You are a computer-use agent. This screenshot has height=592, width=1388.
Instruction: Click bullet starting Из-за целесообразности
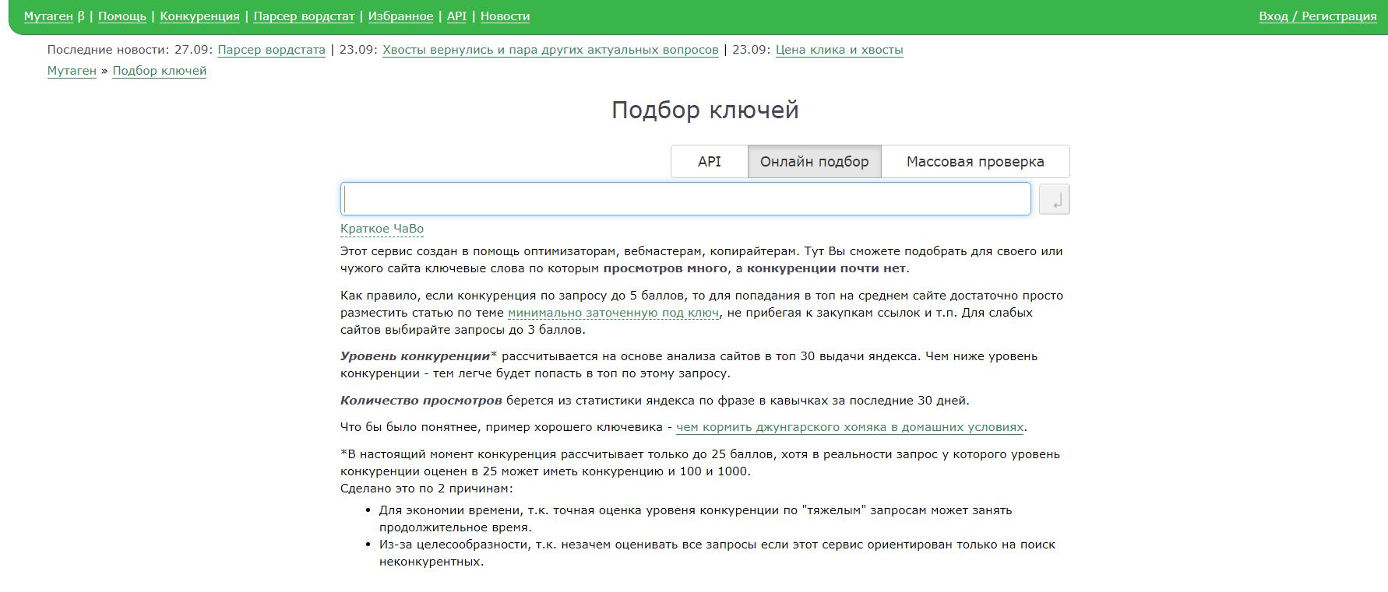717,553
